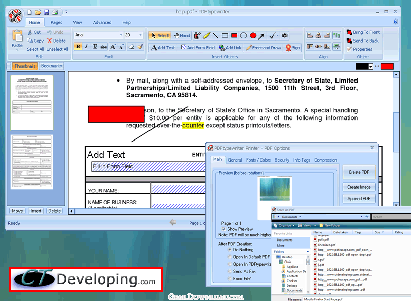The width and height of the screenshot is (411, 301).
Task: Select the filled red ellipse tool
Action: [253, 35]
